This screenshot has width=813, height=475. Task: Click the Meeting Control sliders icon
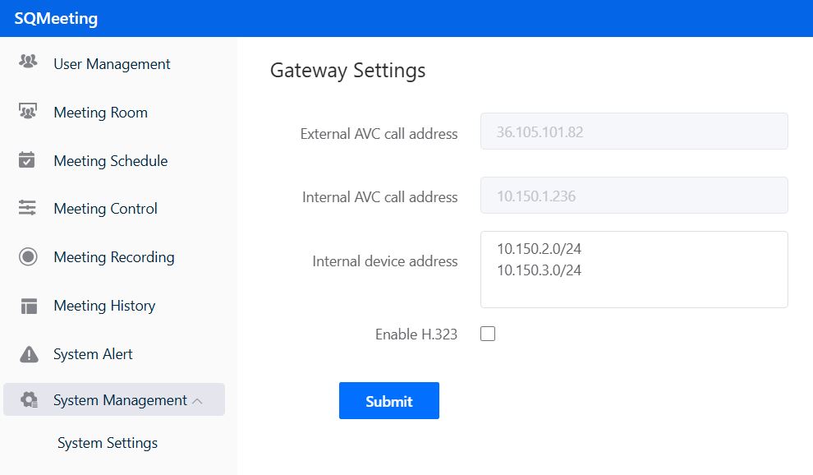click(x=28, y=209)
